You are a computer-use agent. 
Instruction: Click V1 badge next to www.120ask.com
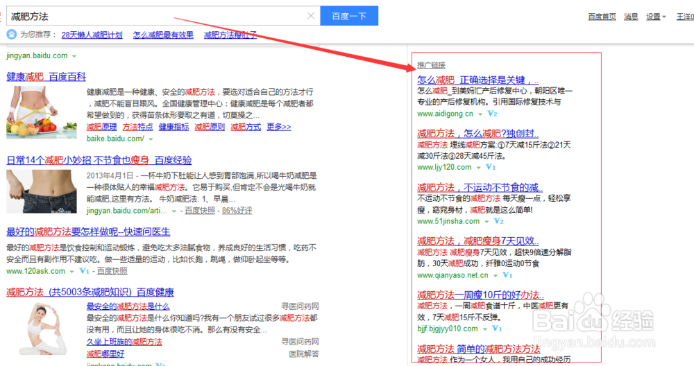84,271
